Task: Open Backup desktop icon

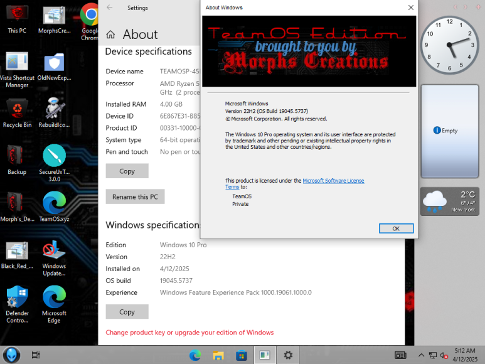Action: click(17, 160)
